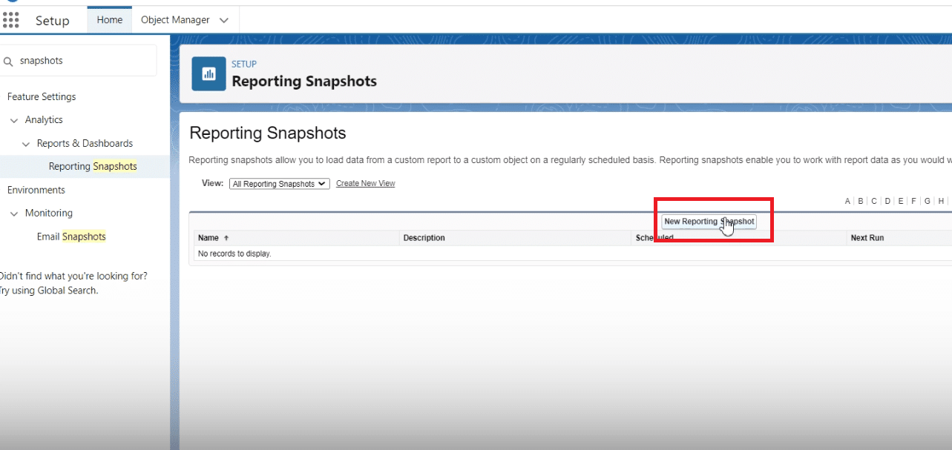
Task: Collapse the Analytics tree node
Action: tap(14, 120)
